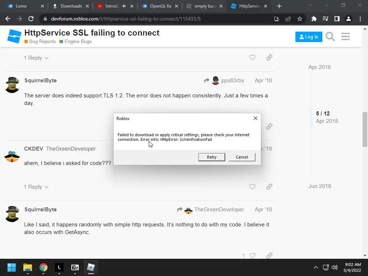Show hidden system tray icons
The image size is (368, 276).
click(x=316, y=267)
